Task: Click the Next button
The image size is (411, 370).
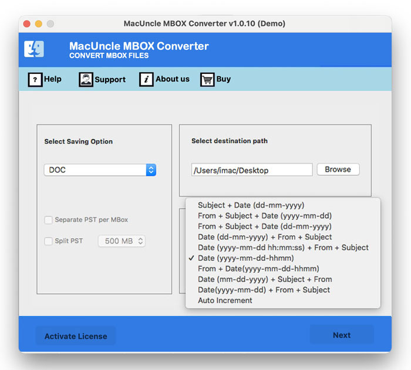Action: pyautogui.click(x=342, y=335)
